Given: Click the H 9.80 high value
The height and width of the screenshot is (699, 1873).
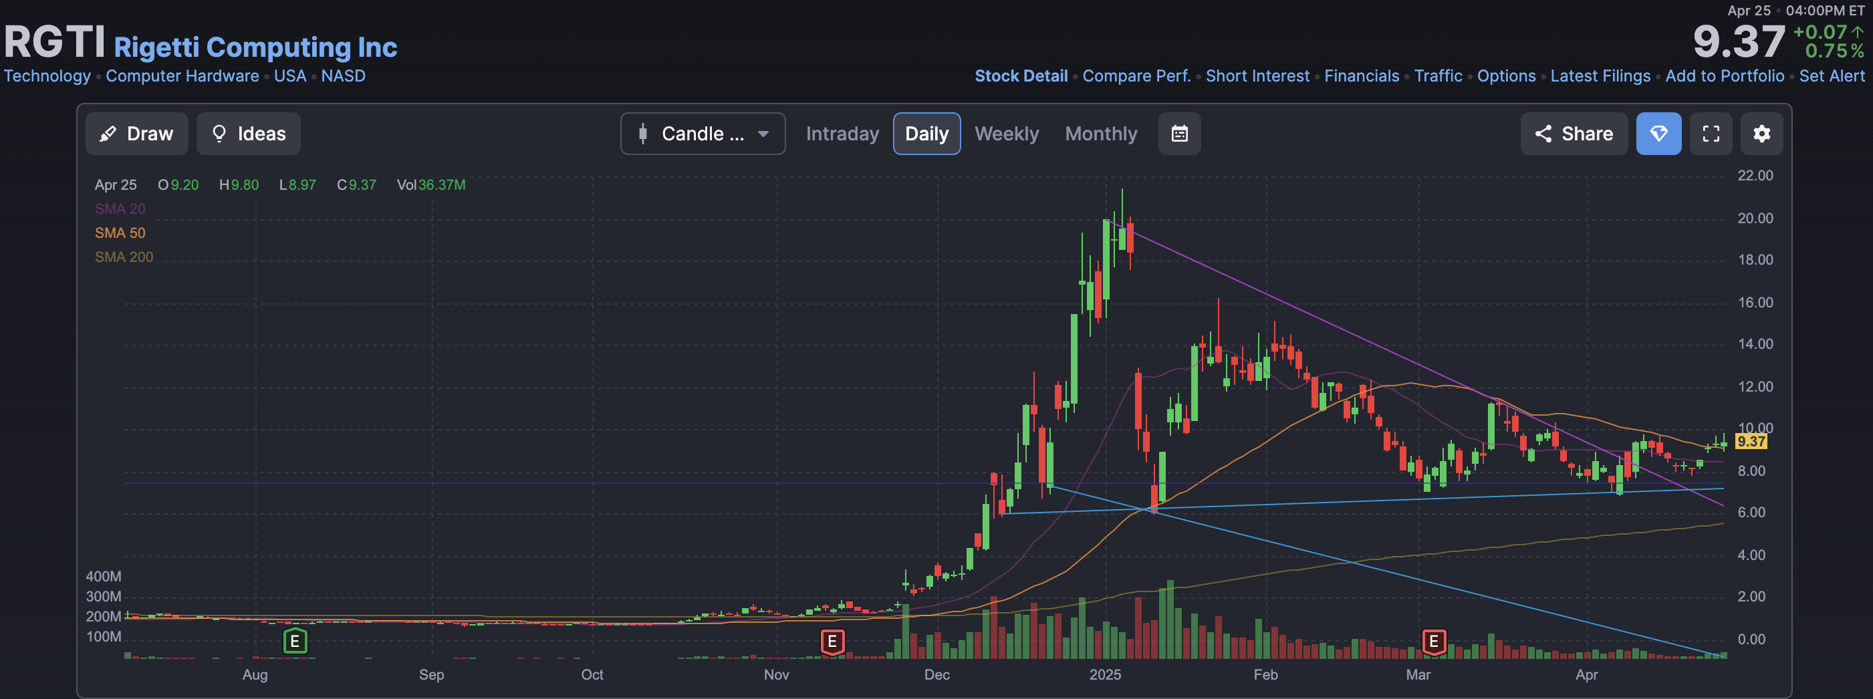Looking at the screenshot, I should pos(239,184).
